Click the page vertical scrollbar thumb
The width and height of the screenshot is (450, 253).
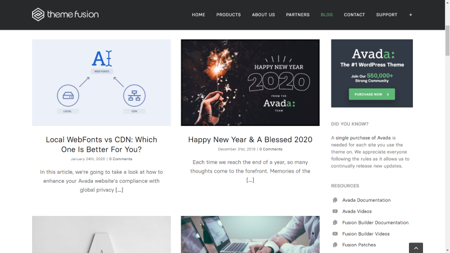[x=447, y=40]
